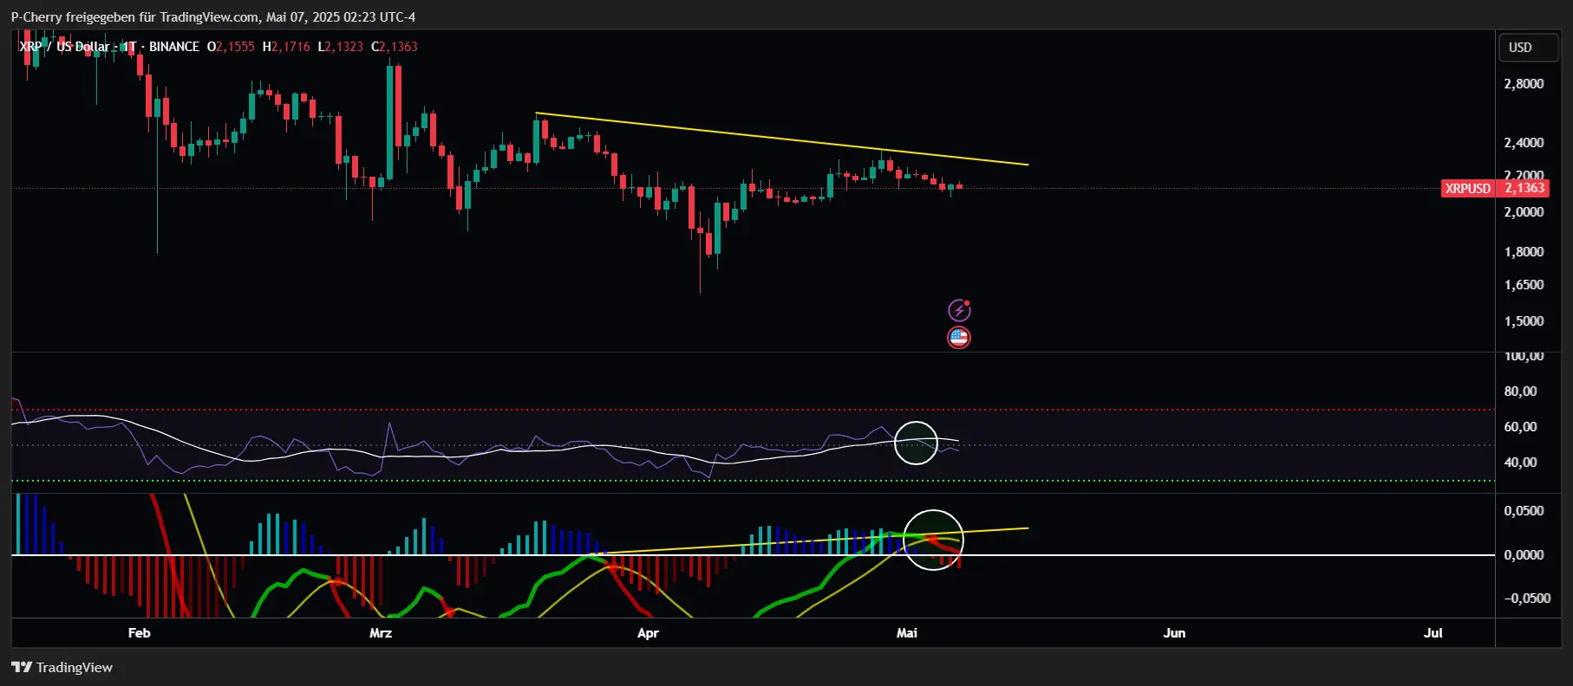This screenshot has height=686, width=1573.
Task: Click the open value O2,1555
Action: coord(231,47)
